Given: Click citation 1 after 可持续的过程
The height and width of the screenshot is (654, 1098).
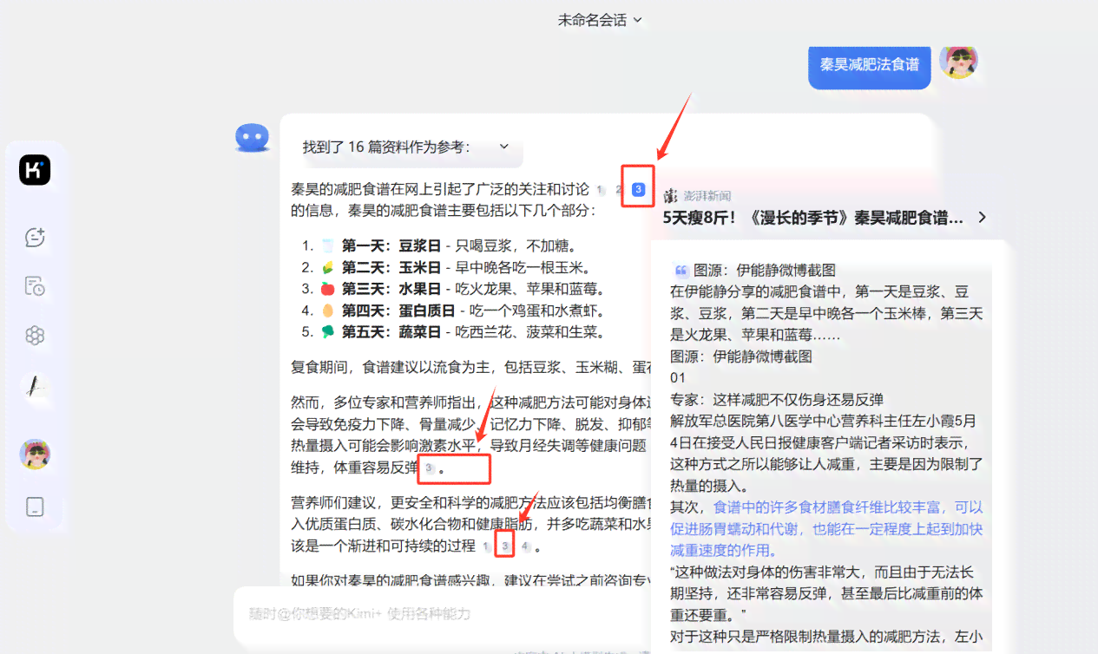Looking at the screenshot, I should pos(486,546).
